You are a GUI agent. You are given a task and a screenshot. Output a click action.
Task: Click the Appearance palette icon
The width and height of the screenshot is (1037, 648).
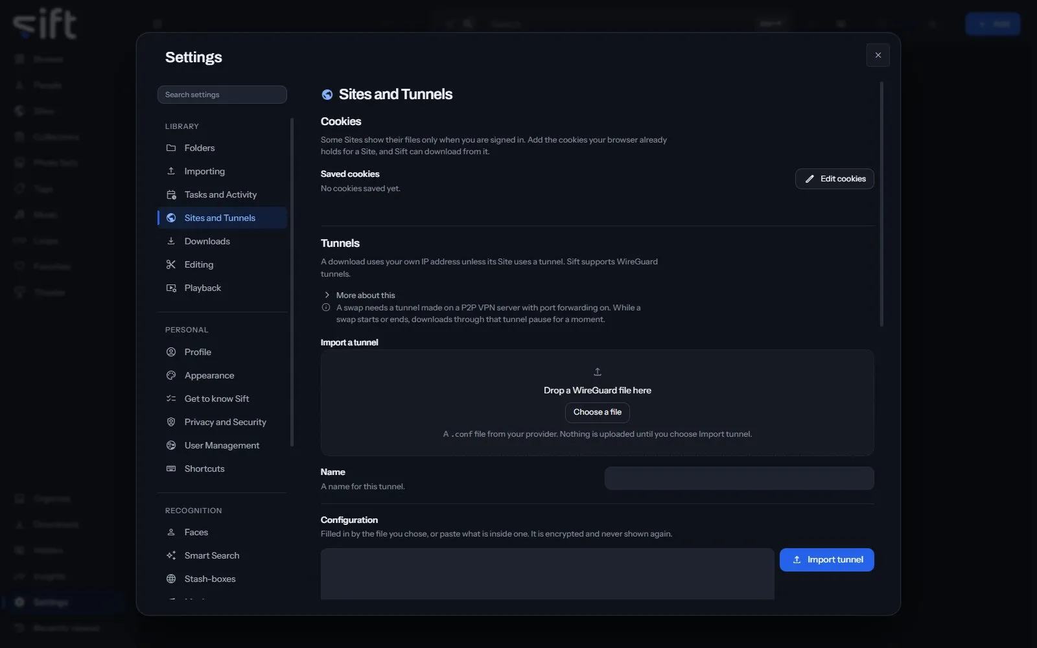171,375
